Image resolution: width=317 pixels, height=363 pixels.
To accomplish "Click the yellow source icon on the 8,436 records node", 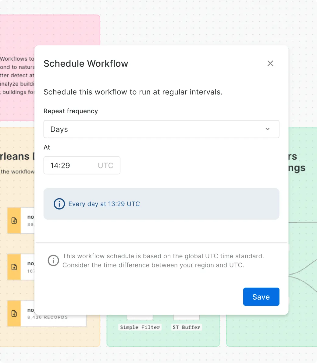I will [14, 313].
